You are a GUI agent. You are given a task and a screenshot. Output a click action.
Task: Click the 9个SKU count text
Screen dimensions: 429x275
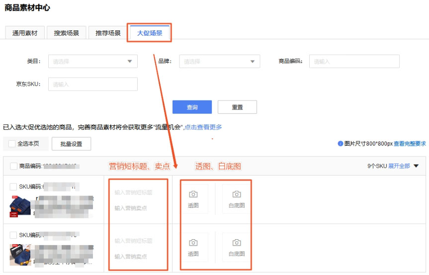pos(377,166)
